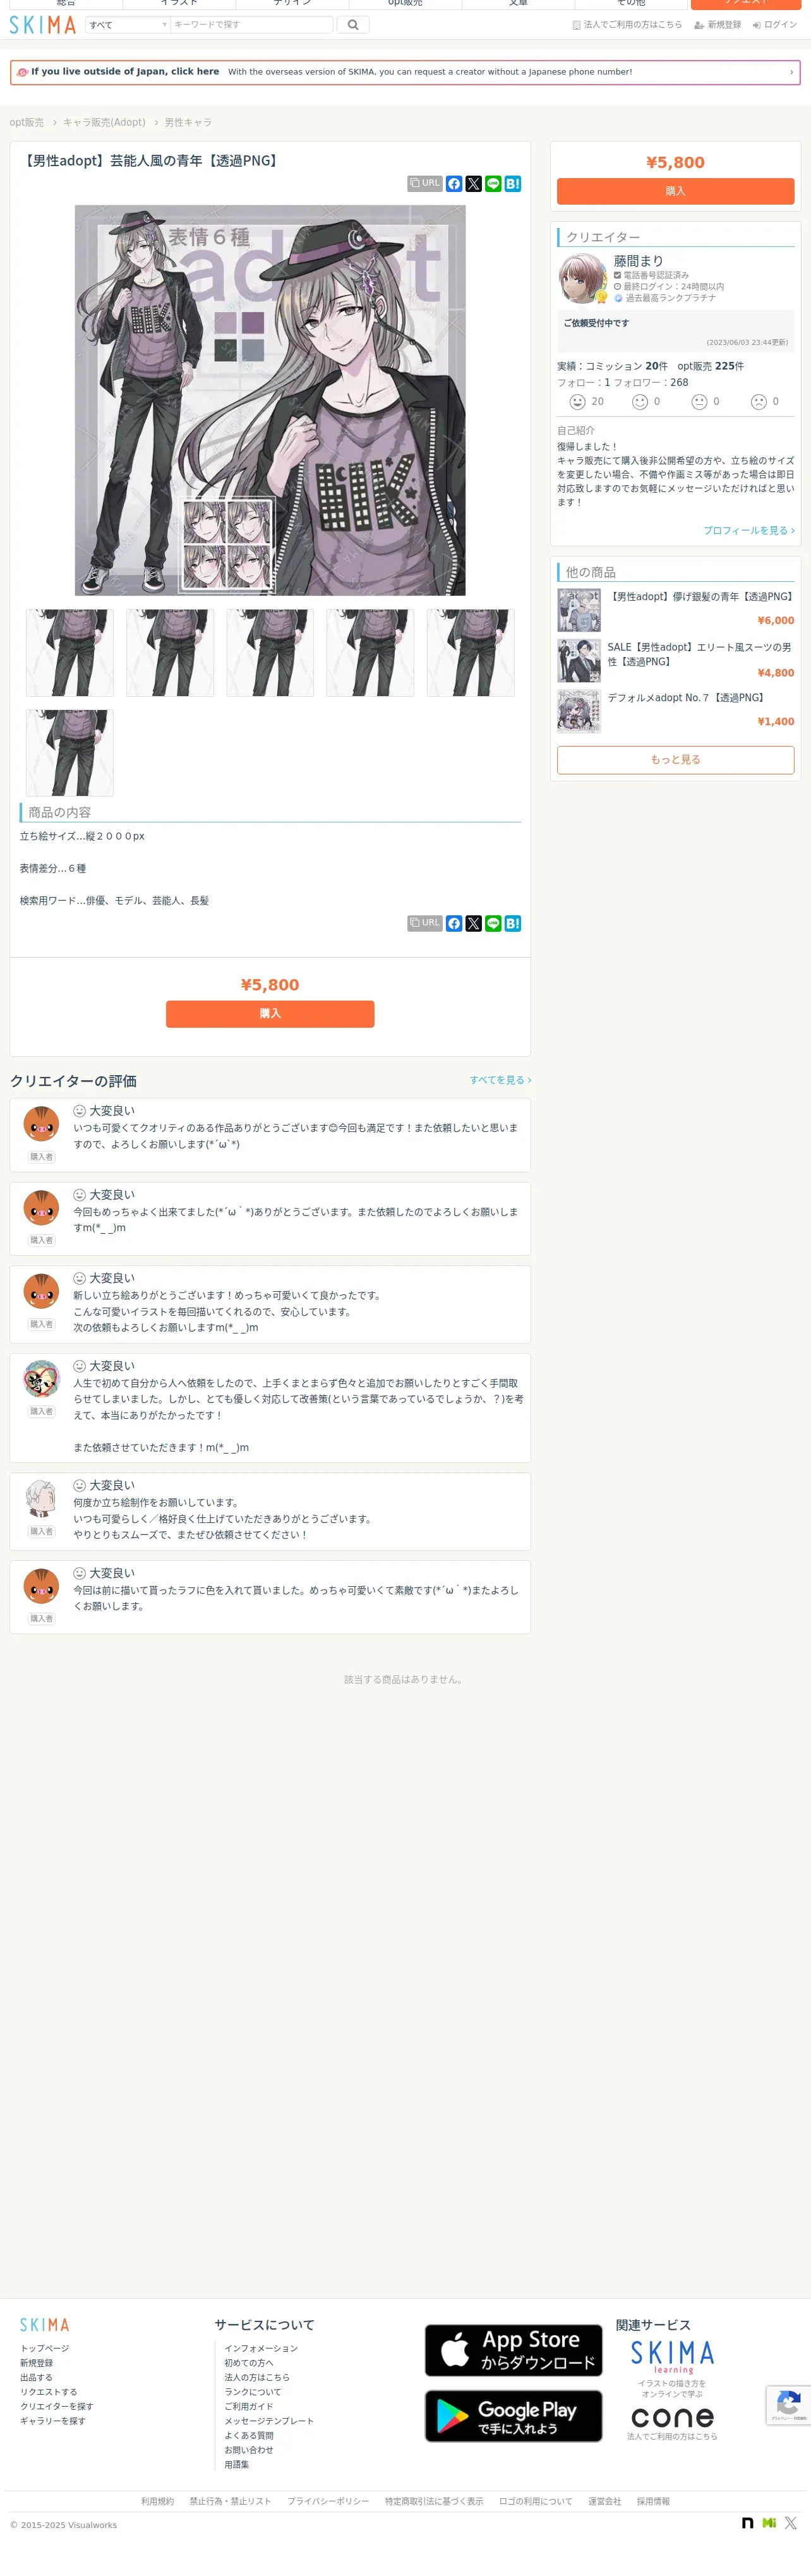Go to キャラ販売(Adopt) breadcrumb
Screen dimensions: 811x2576
pos(104,122)
